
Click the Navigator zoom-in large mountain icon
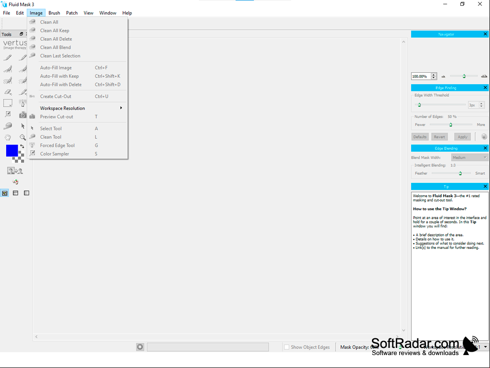[x=484, y=76]
